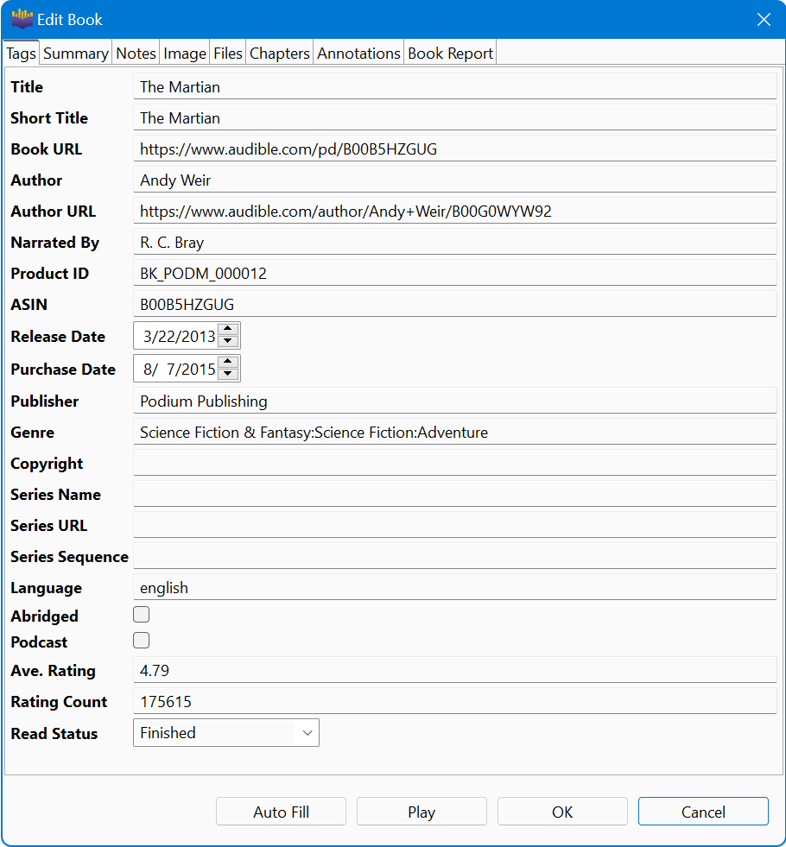The height and width of the screenshot is (847, 786).
Task: Close the Edit Book dialog
Action: coord(764,19)
